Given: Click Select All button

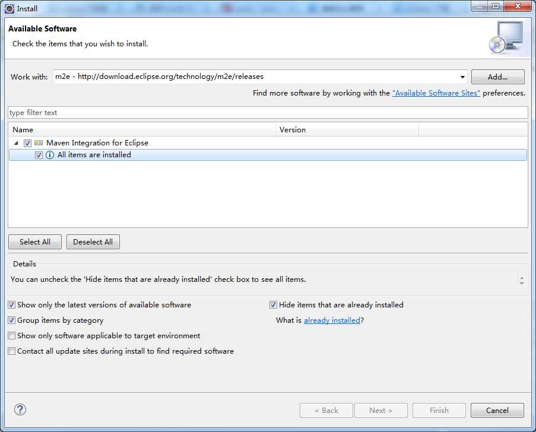Looking at the screenshot, I should (35, 242).
